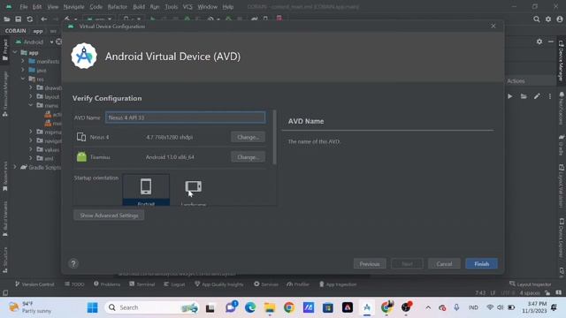Open the File menu
Screen dimensions: 566x318
click(x=24, y=7)
